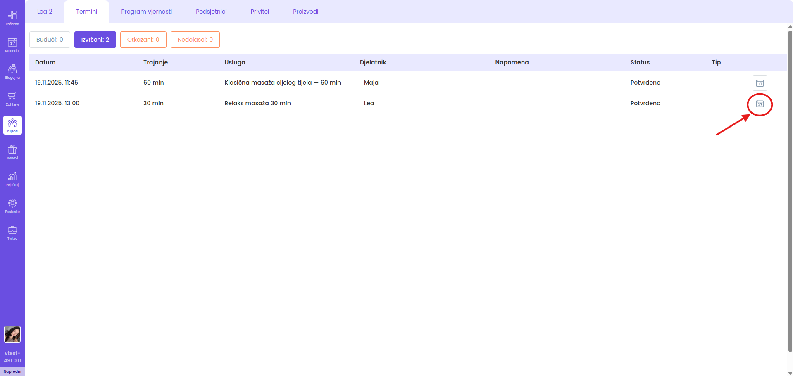The image size is (793, 376).
Task: Open Zahtjevi cart icon in sidebar
Action: [12, 98]
